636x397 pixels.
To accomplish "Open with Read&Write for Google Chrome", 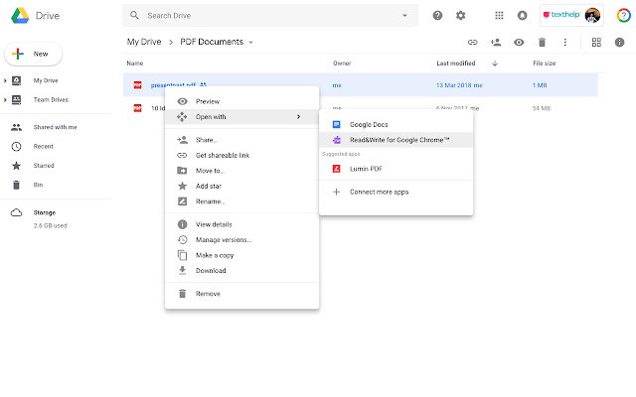I will (396, 140).
